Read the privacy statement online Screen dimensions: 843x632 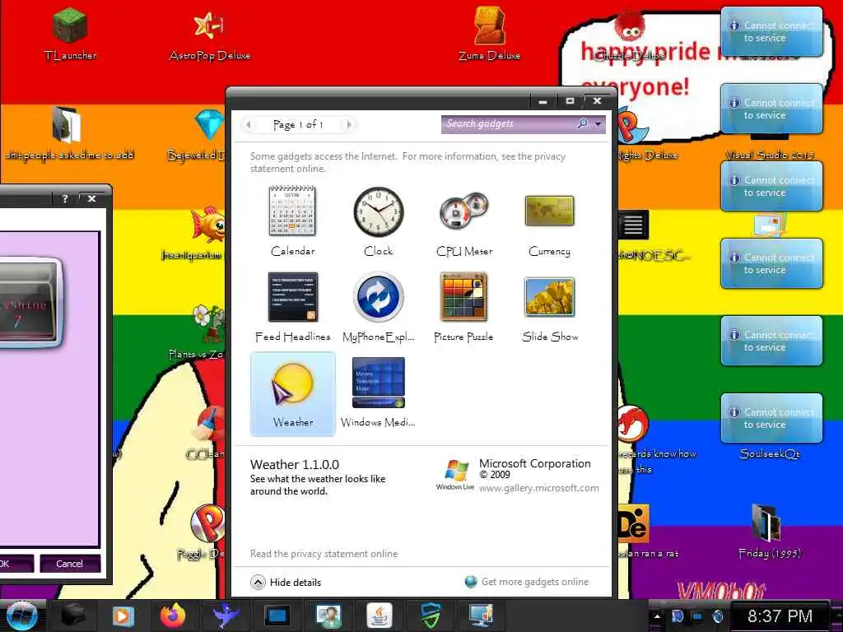(324, 554)
